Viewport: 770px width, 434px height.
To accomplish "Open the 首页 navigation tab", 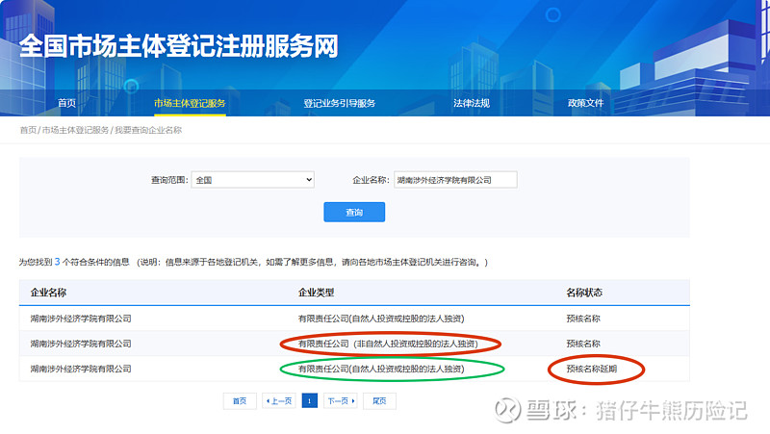I will pyautogui.click(x=66, y=103).
